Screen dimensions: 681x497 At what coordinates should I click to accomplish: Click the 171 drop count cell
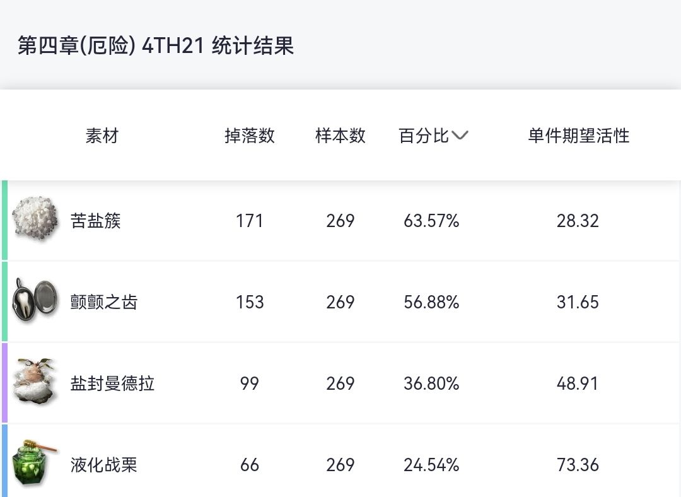tap(250, 221)
